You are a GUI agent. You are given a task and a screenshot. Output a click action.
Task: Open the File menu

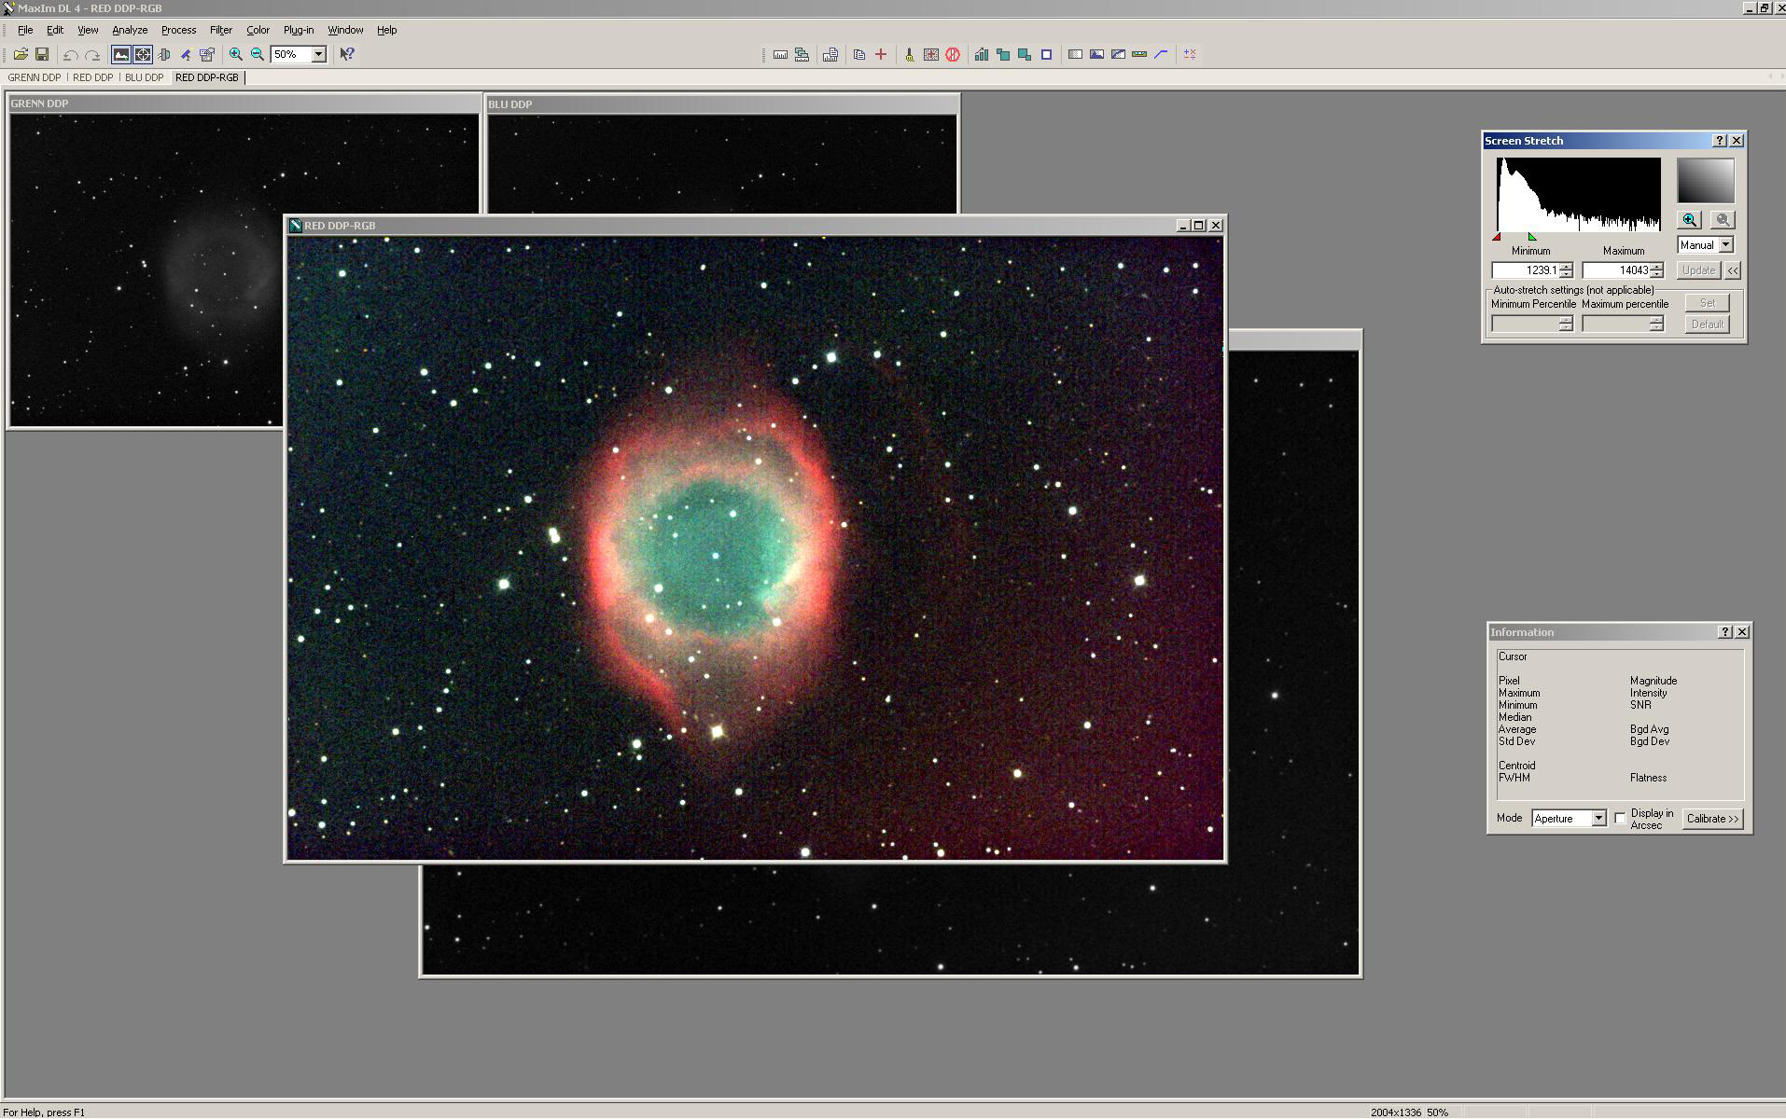25,30
